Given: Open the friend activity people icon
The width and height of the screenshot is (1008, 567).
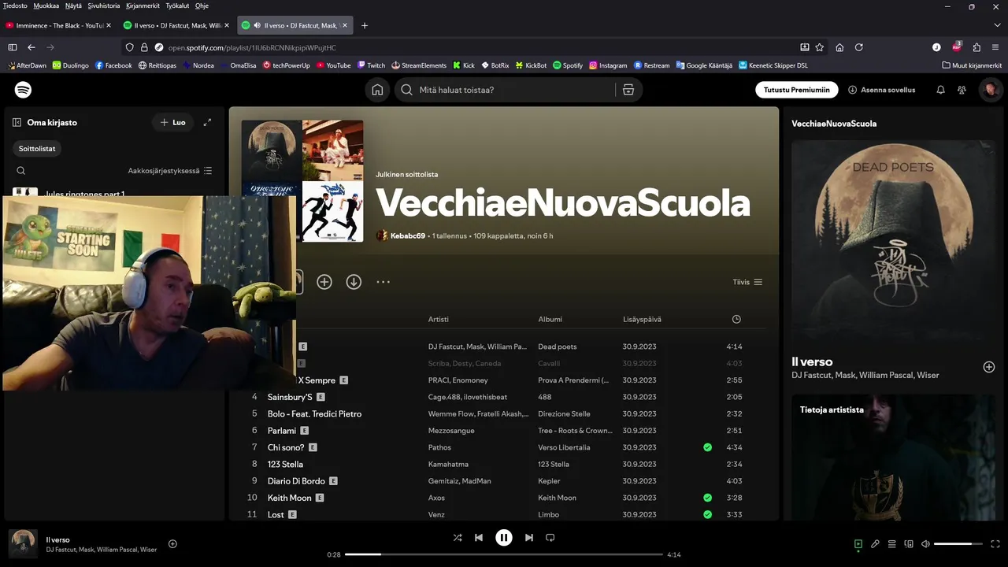Looking at the screenshot, I should point(962,90).
